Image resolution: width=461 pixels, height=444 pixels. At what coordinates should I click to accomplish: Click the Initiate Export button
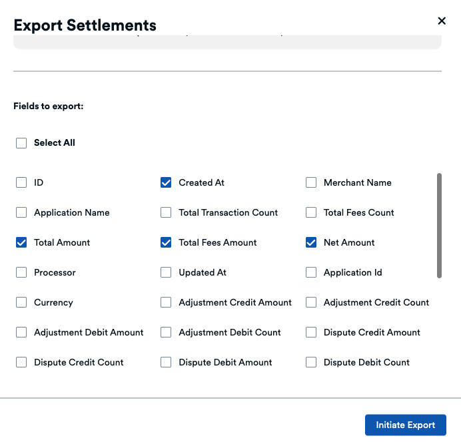pyautogui.click(x=406, y=425)
